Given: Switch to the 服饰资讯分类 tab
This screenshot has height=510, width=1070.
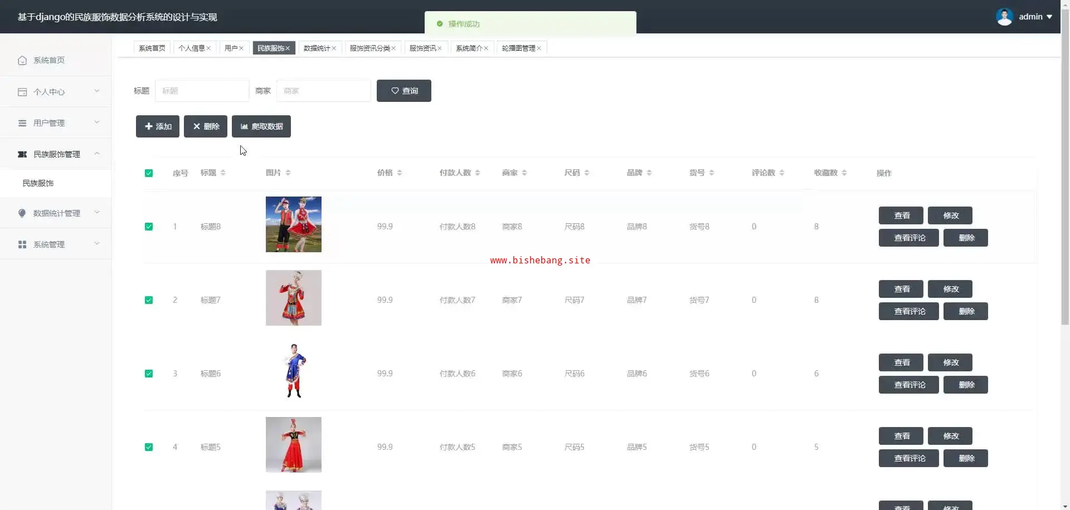Looking at the screenshot, I should pos(369,48).
